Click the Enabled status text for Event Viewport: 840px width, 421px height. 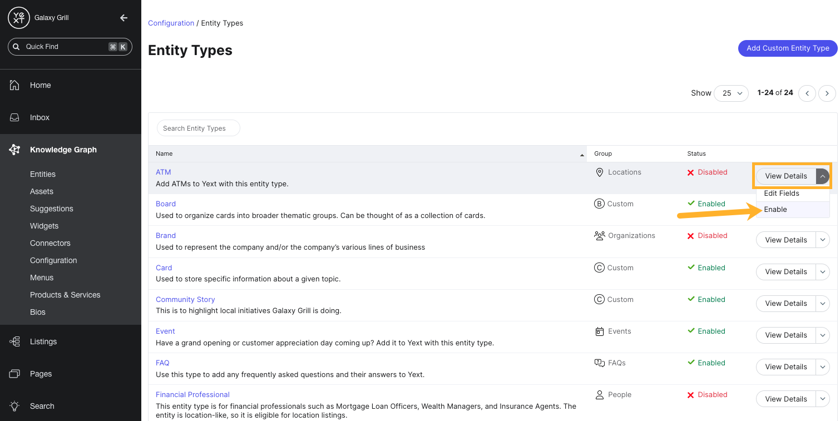(711, 331)
